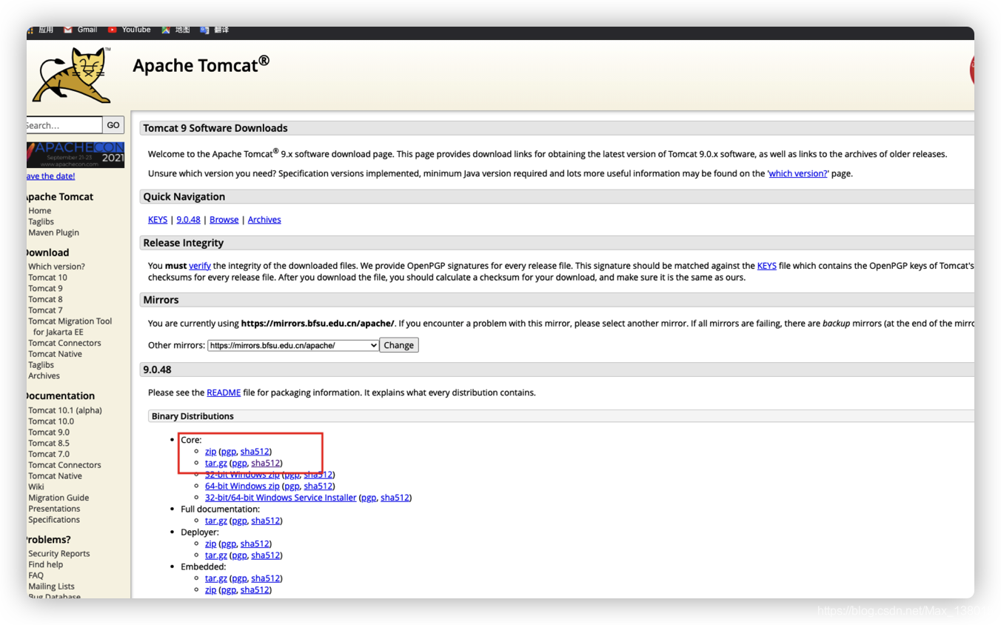Download the 64-bit Windows zip
The image size is (1001, 625).
(x=242, y=487)
